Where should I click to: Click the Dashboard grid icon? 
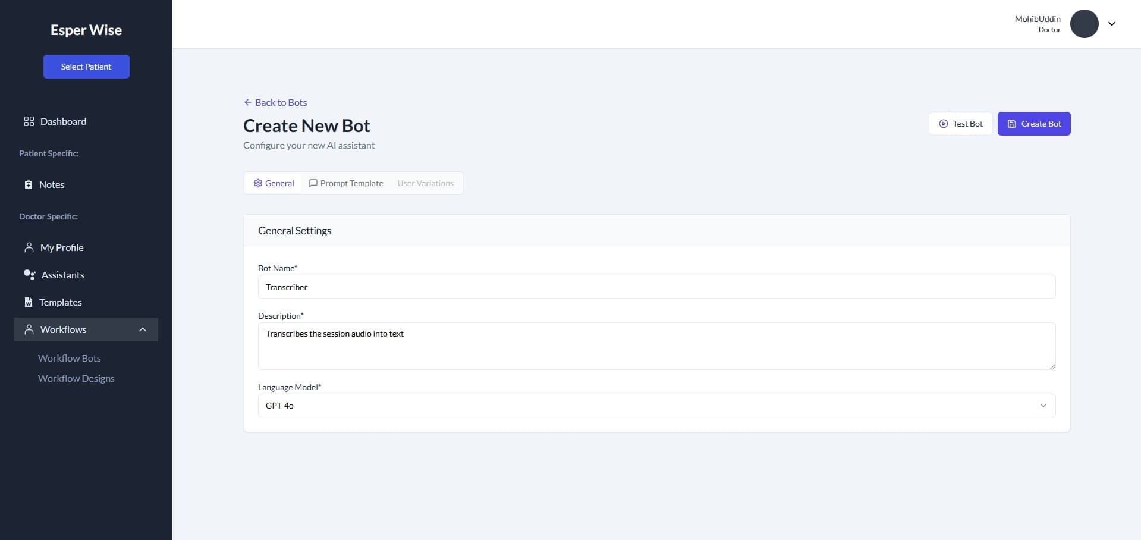[29, 121]
